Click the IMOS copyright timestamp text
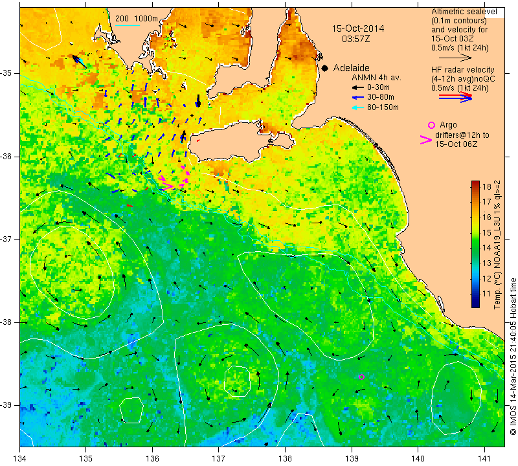Image resolution: width=518 pixels, height=466 pixels. tap(513, 357)
